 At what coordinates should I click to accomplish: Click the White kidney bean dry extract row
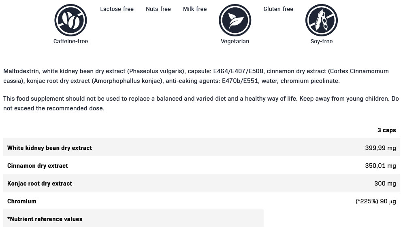pos(49,148)
